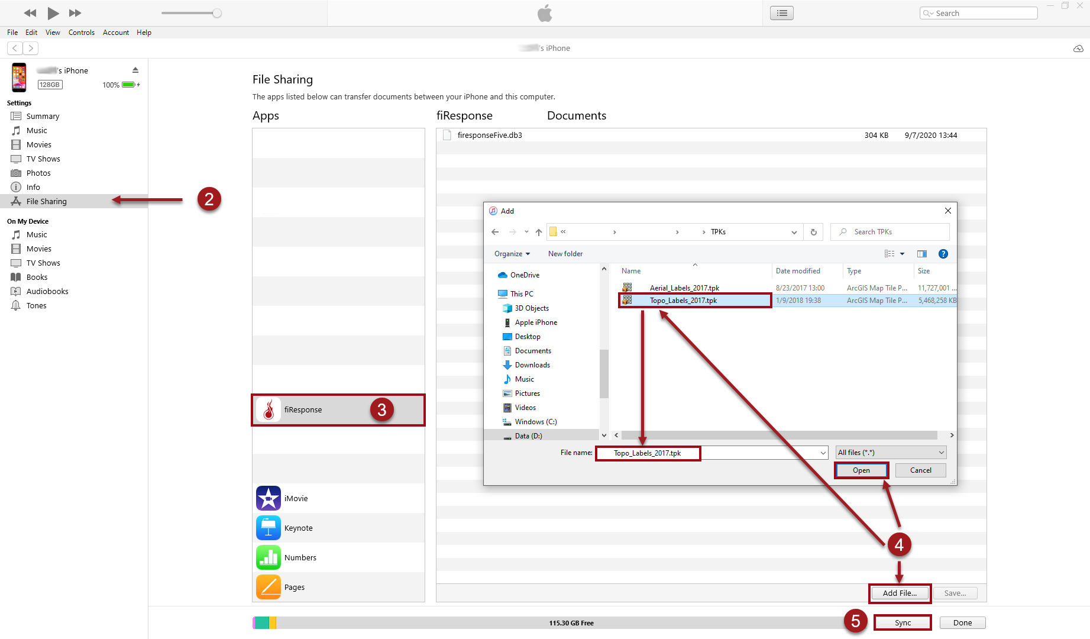Screen dimensions: 1090x639
Task: Click the rewind previous track button
Action: click(30, 13)
